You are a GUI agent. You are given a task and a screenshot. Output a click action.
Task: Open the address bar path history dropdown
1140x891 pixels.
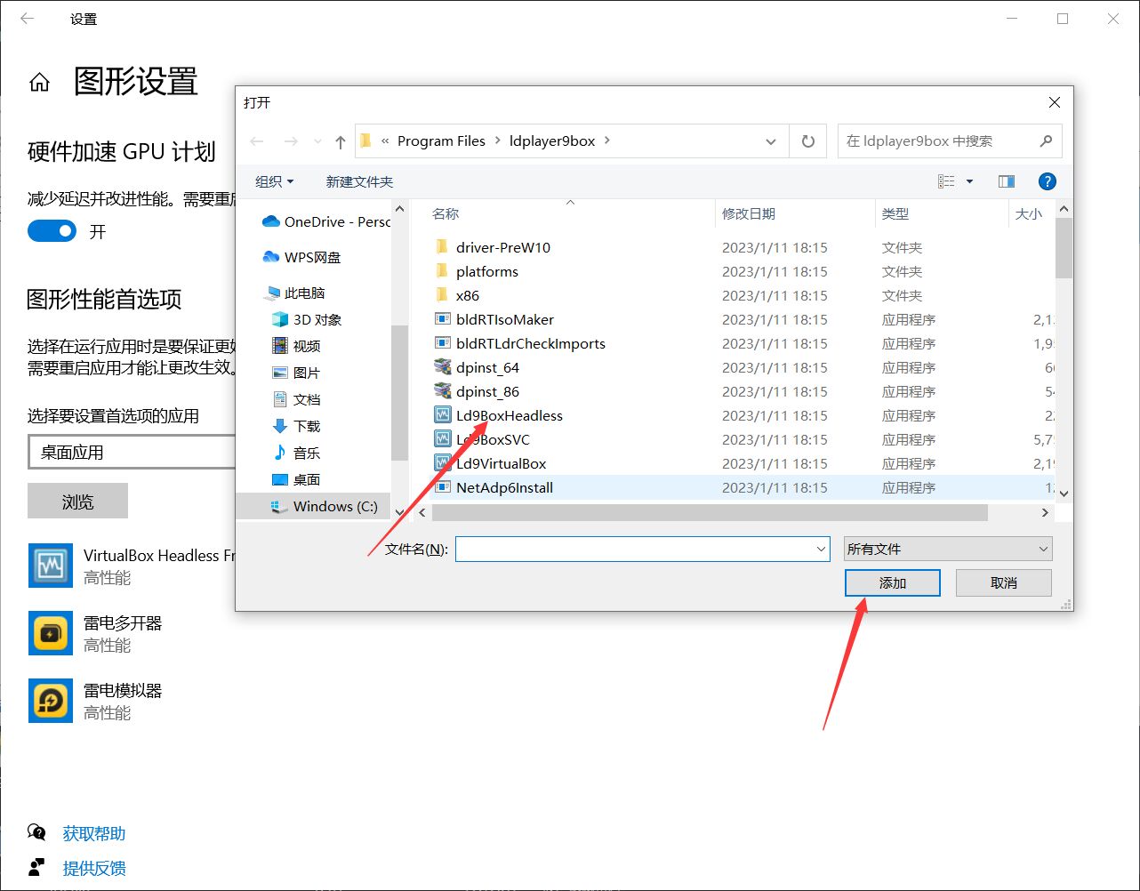[x=770, y=141]
